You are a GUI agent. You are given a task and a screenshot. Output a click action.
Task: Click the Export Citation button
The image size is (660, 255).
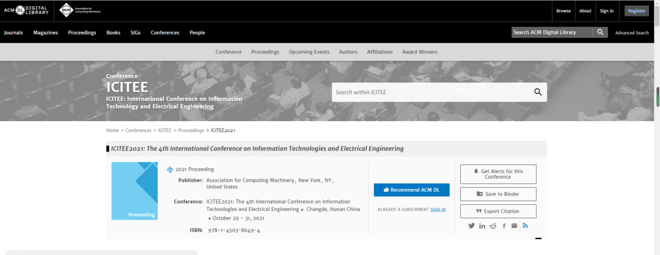tap(499, 211)
